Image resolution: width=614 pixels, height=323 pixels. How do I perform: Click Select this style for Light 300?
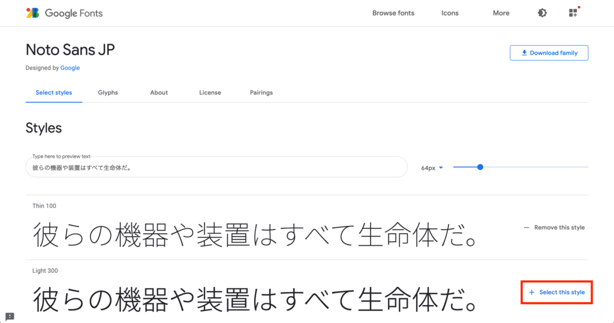tap(556, 292)
